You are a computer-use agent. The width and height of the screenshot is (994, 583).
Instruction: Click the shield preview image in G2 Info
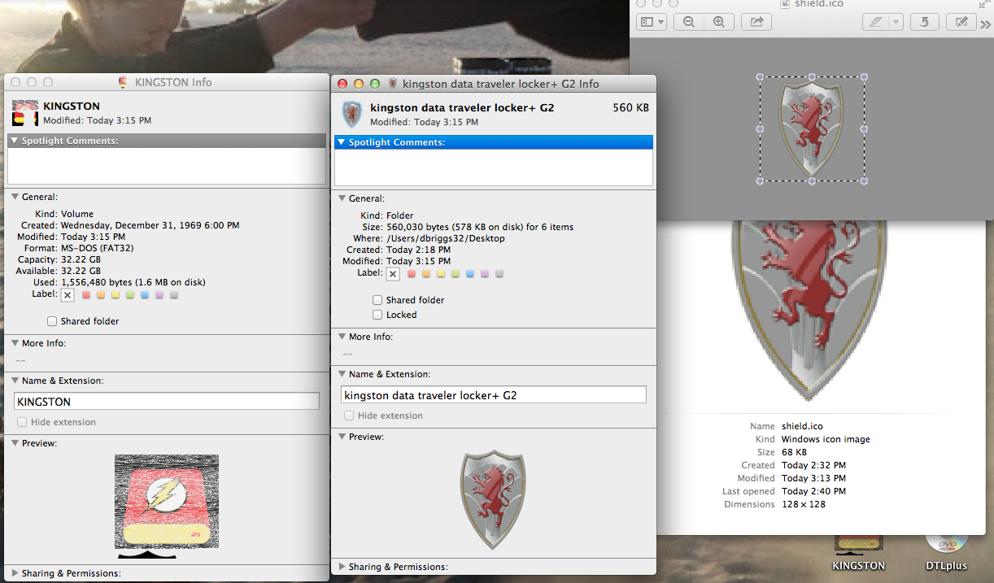tap(493, 500)
